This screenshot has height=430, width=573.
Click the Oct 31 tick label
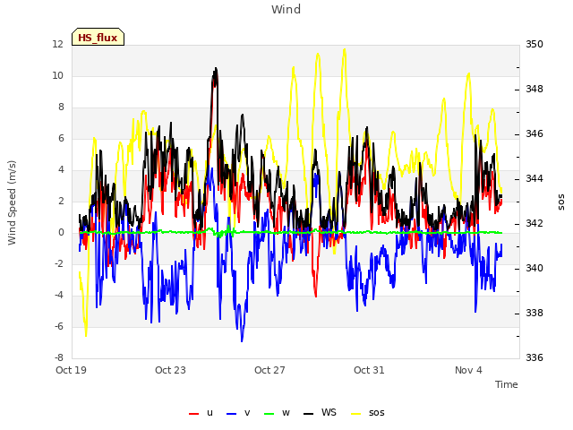click(x=369, y=370)
